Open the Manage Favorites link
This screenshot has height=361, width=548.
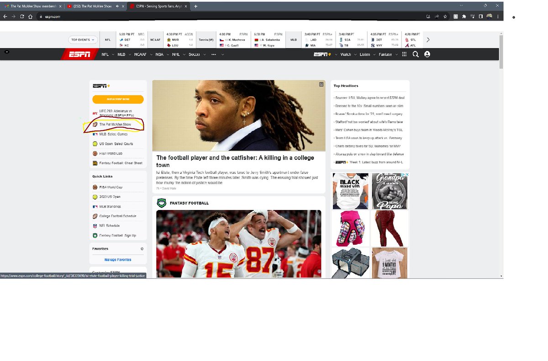coord(118,260)
